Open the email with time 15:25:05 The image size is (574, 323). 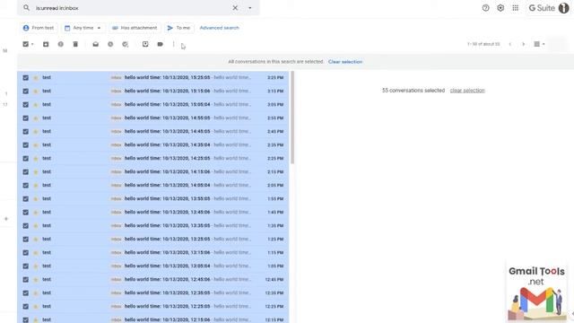click(153, 78)
